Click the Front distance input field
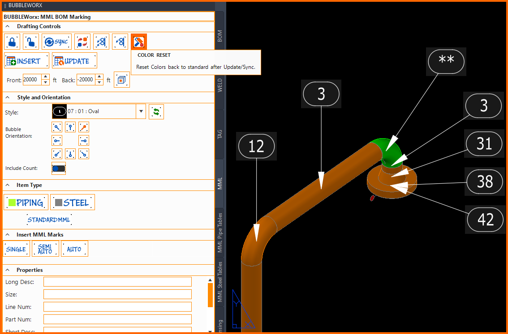Image resolution: width=508 pixels, height=334 pixels. point(32,80)
